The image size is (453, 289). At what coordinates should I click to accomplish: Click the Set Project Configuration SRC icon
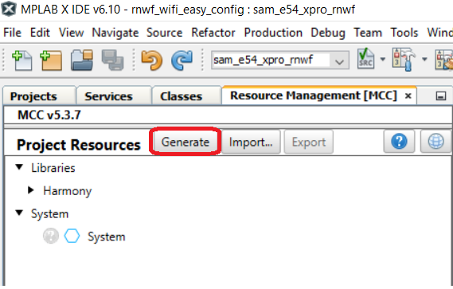coord(365,59)
